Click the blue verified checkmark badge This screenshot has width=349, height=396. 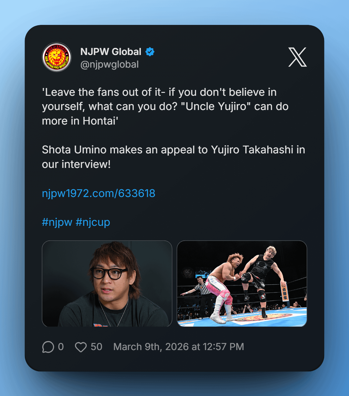click(150, 52)
